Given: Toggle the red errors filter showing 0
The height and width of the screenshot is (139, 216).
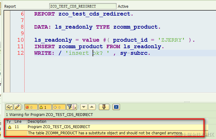Looking at the screenshot, I should pos(31,107).
